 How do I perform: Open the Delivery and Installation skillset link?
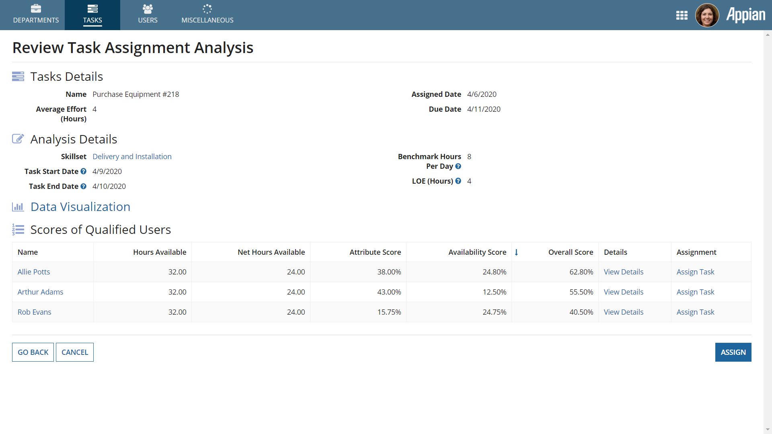pos(132,156)
